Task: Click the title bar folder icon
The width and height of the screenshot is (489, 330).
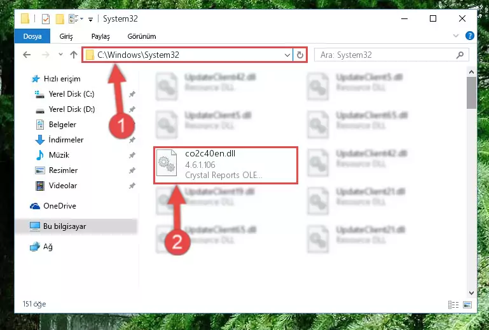Action: 25,18
